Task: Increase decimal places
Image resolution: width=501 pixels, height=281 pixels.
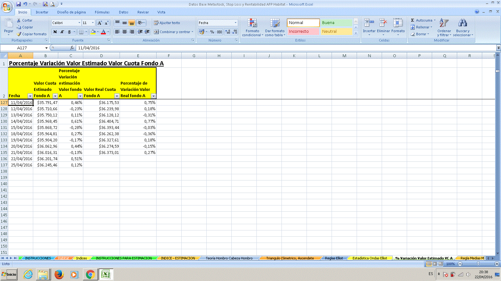Action: [x=228, y=32]
